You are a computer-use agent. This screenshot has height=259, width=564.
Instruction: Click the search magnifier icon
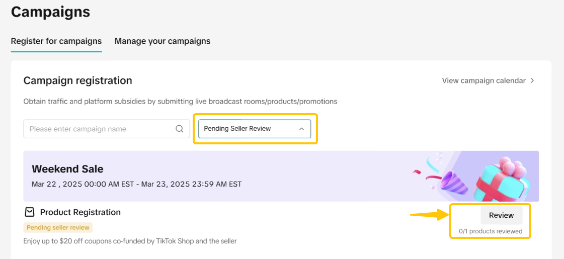[x=179, y=129]
